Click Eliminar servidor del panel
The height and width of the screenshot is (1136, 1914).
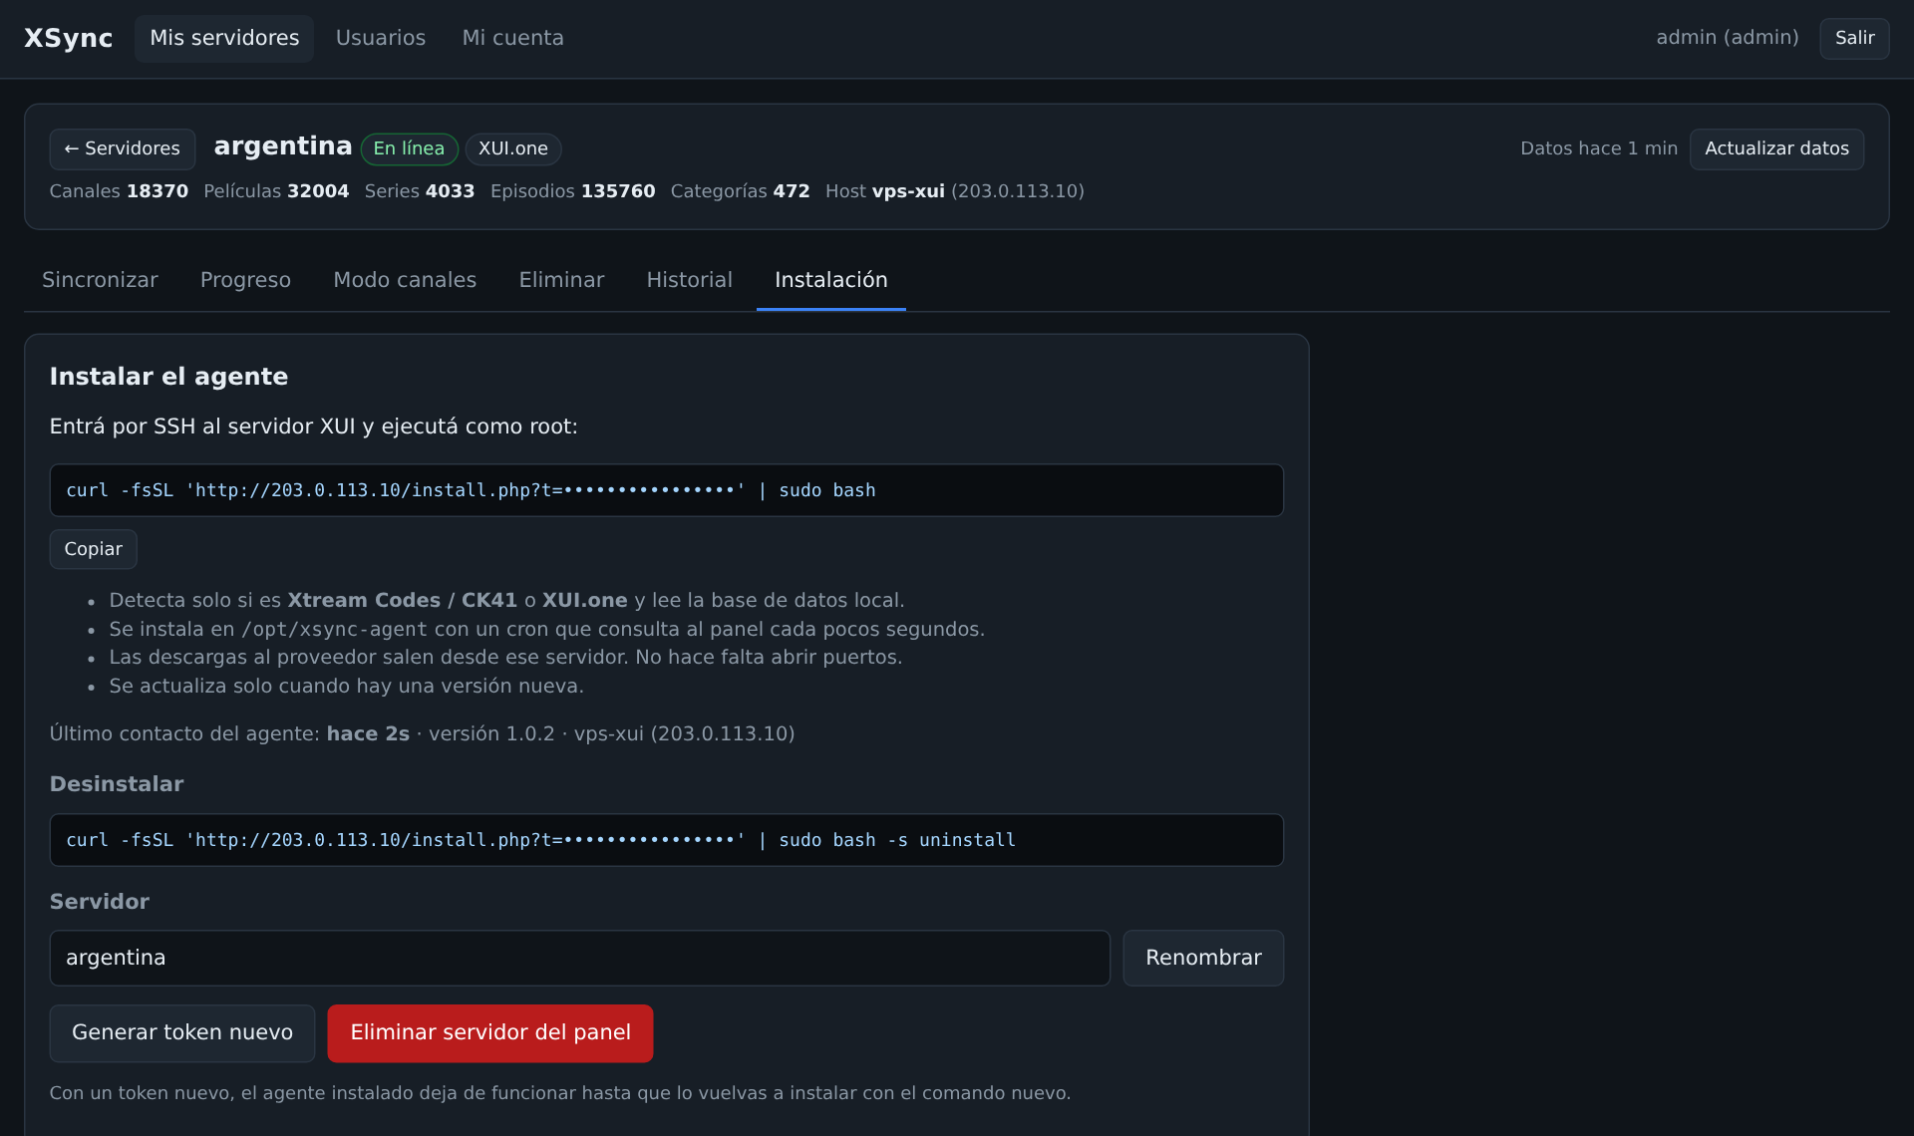tap(490, 1032)
